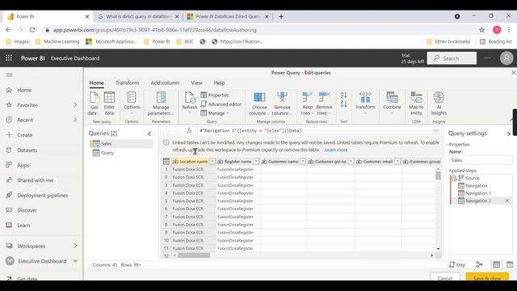Click the Step button in status bar
The height and width of the screenshot is (291, 517).
tap(457, 264)
